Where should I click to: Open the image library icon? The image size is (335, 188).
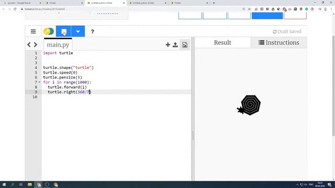tap(185, 45)
